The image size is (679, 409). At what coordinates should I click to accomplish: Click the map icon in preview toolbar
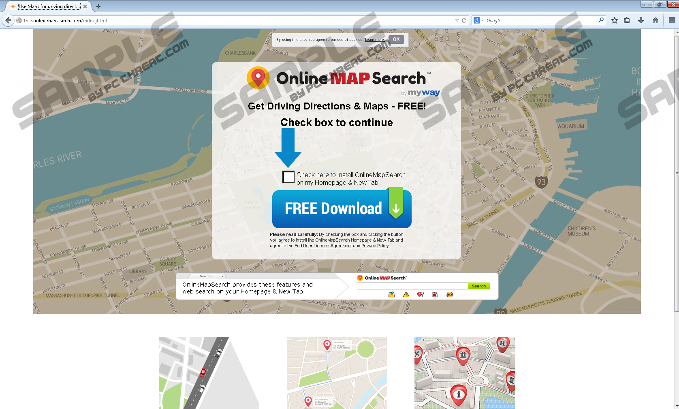coord(391,295)
